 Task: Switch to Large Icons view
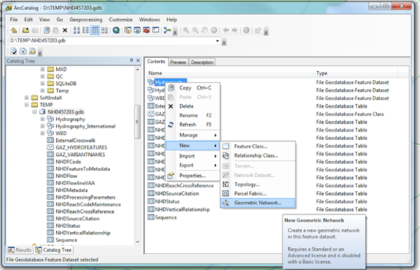(77, 30)
